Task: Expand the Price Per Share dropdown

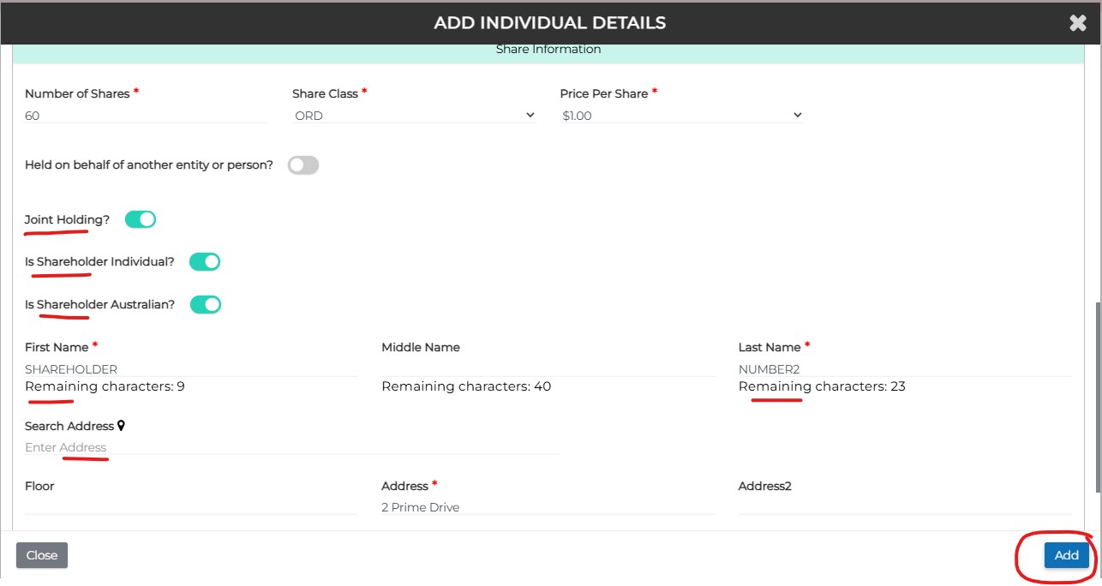Action: 681,116
